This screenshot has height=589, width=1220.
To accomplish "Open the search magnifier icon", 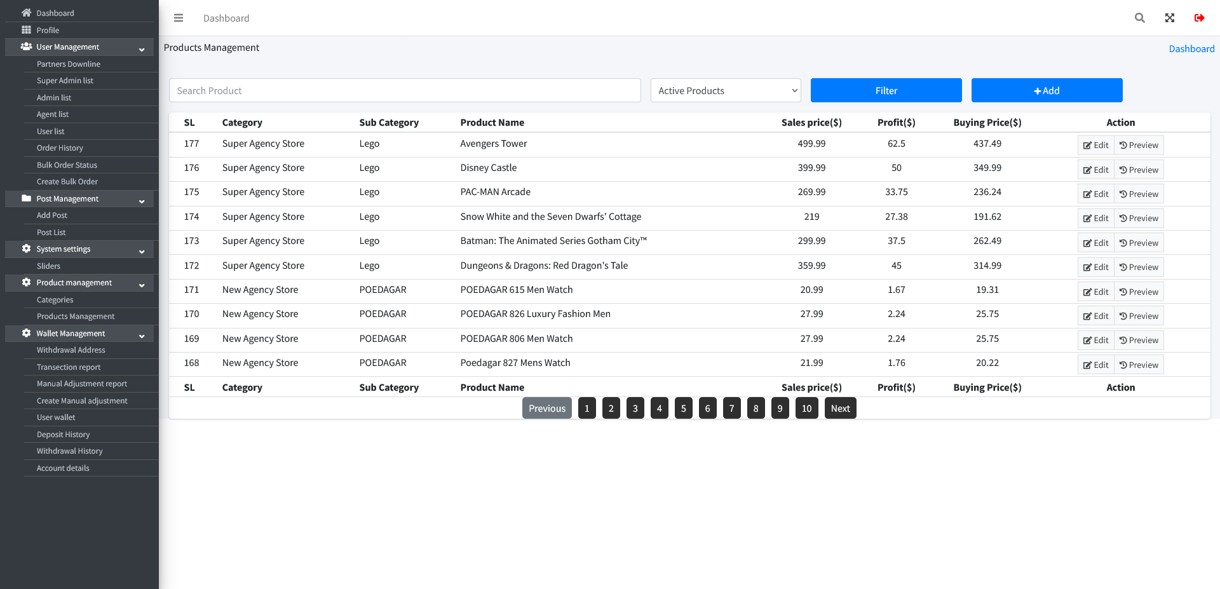I will point(1140,18).
